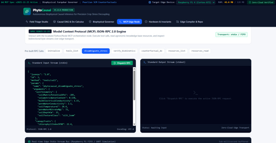Click Pearlian SCM Counterfactuals in top bar
The height and width of the screenshot is (143, 276).
point(99,2)
